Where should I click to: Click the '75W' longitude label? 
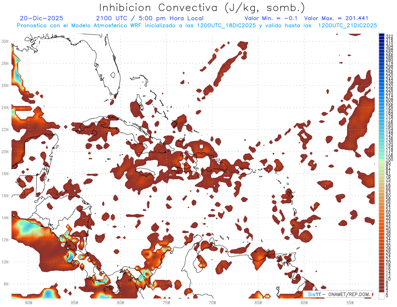tap(166, 303)
